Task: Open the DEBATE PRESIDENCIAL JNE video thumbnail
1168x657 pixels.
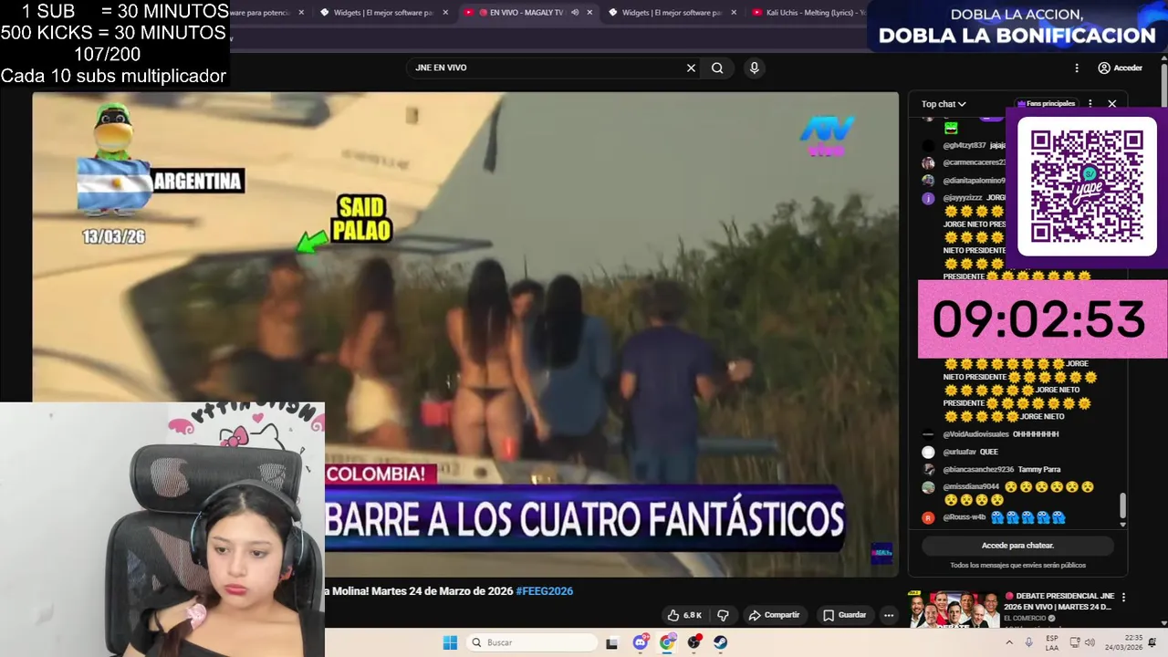Action: pyautogui.click(x=954, y=609)
